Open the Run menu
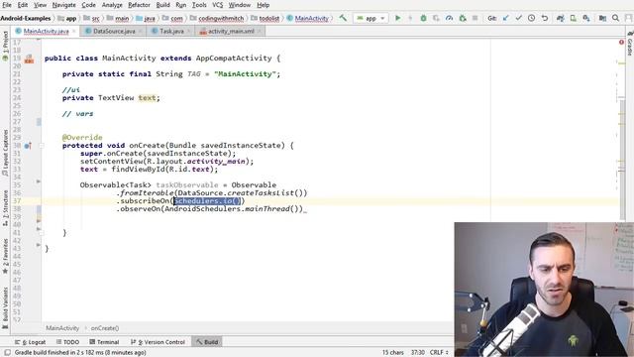 tap(181, 5)
